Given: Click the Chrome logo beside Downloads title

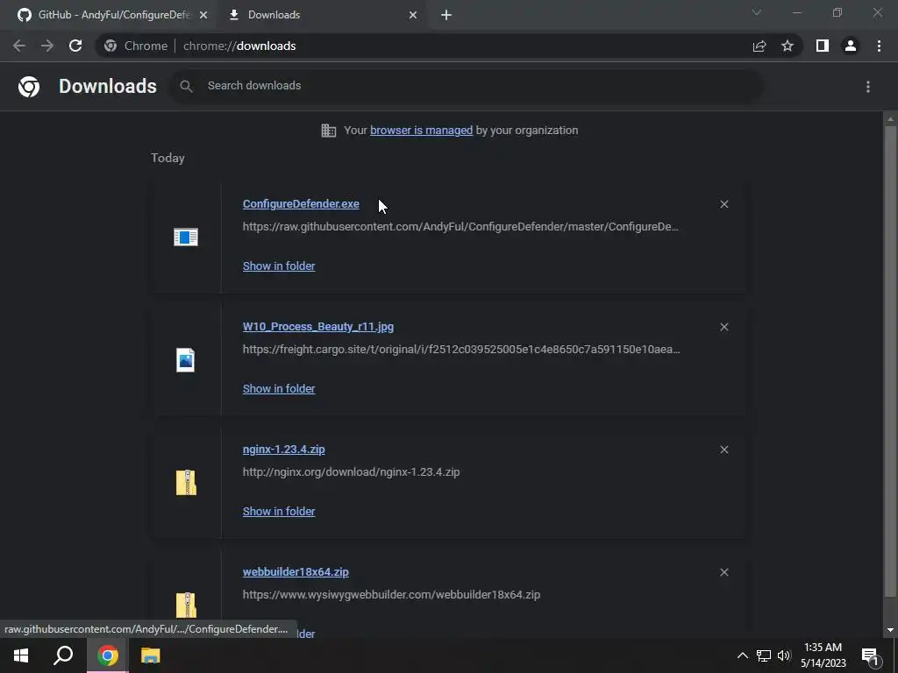Looking at the screenshot, I should coord(29,87).
